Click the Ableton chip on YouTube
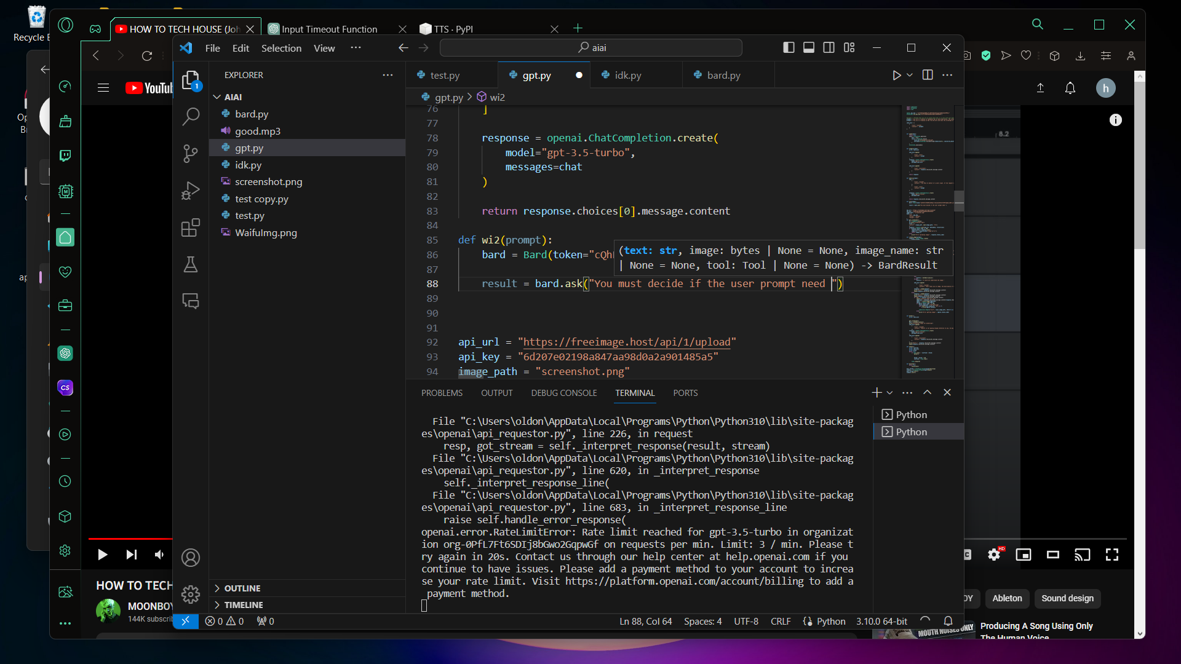1181x664 pixels. (1007, 598)
